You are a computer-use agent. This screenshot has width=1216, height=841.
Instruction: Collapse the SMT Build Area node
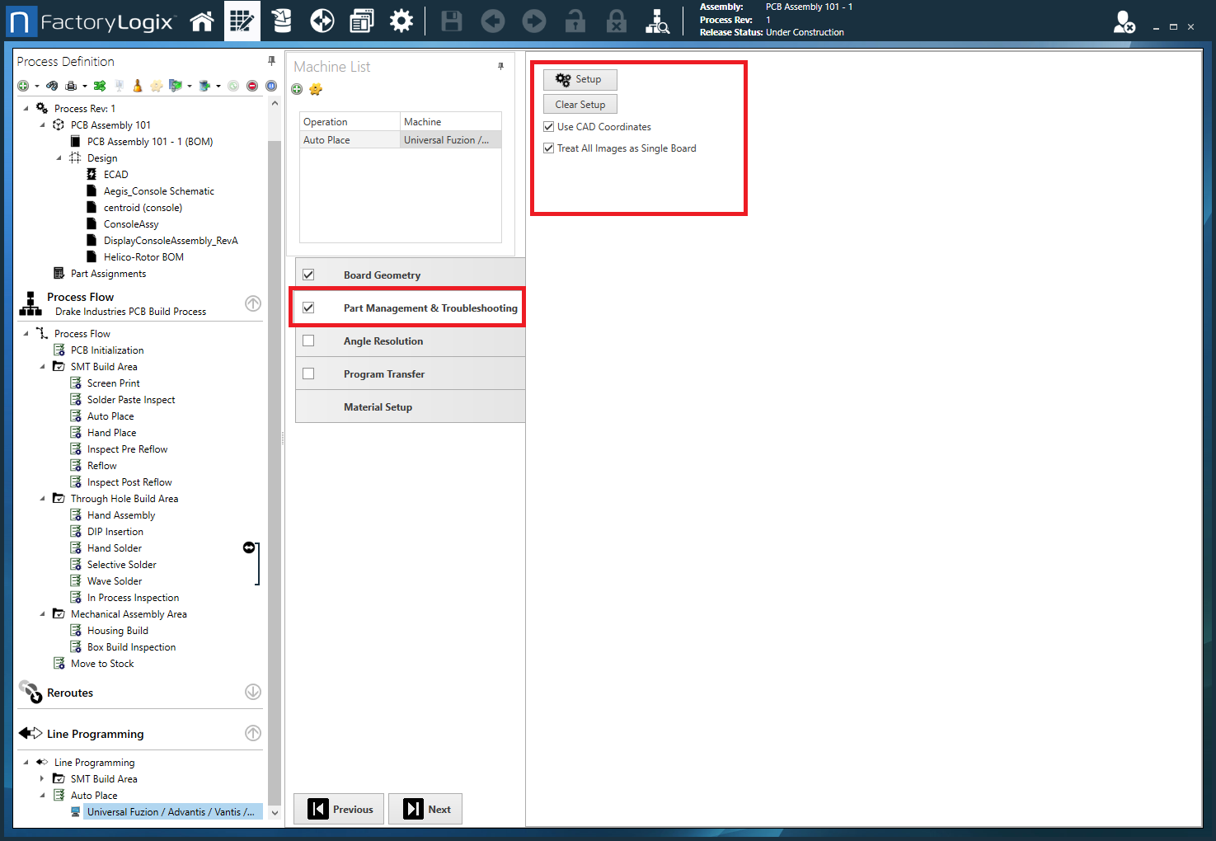pos(43,366)
